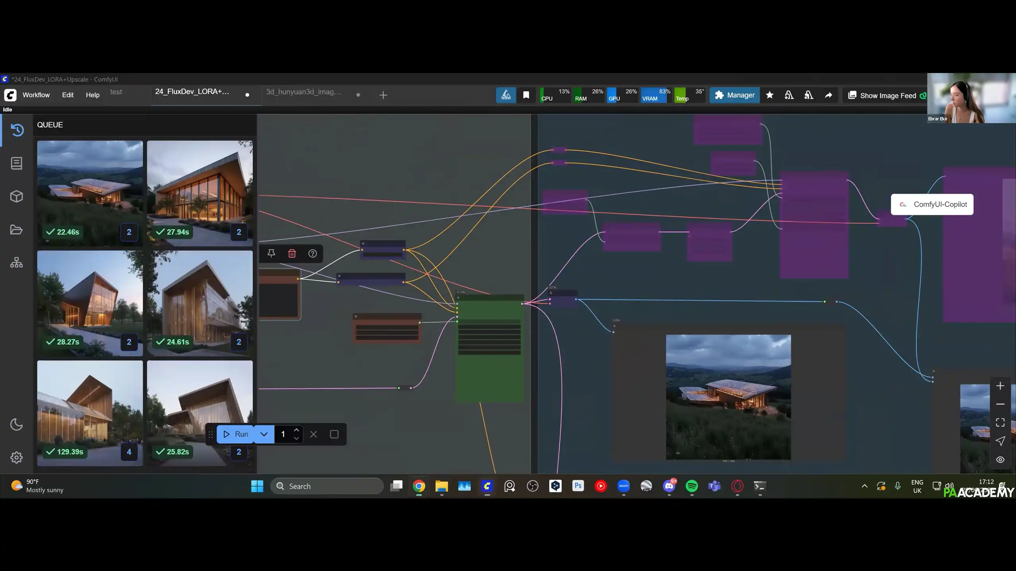Decrease batch count stepper

pos(297,438)
